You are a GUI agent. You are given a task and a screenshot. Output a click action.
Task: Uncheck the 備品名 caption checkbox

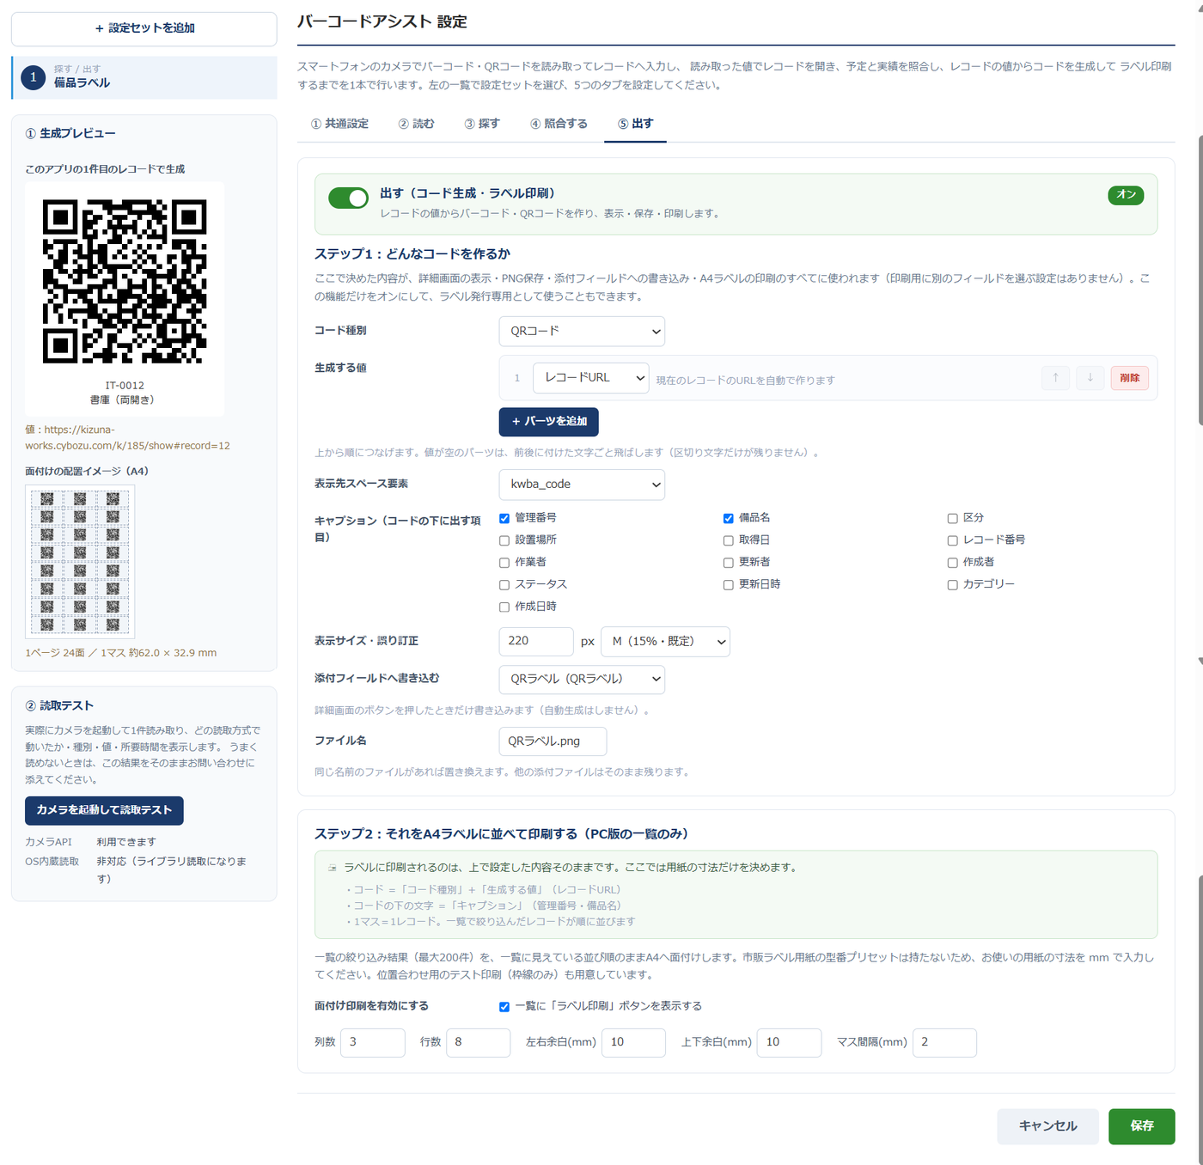[x=728, y=518]
